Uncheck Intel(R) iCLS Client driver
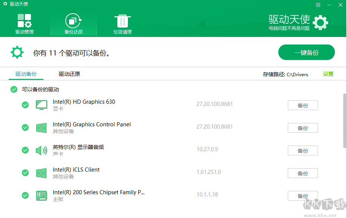This screenshot has width=347, height=218. coord(25,173)
